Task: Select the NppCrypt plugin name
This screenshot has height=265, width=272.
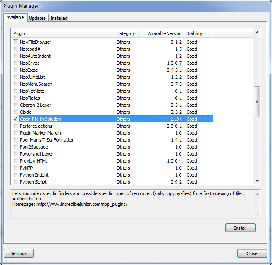Action: pyautogui.click(x=29, y=63)
